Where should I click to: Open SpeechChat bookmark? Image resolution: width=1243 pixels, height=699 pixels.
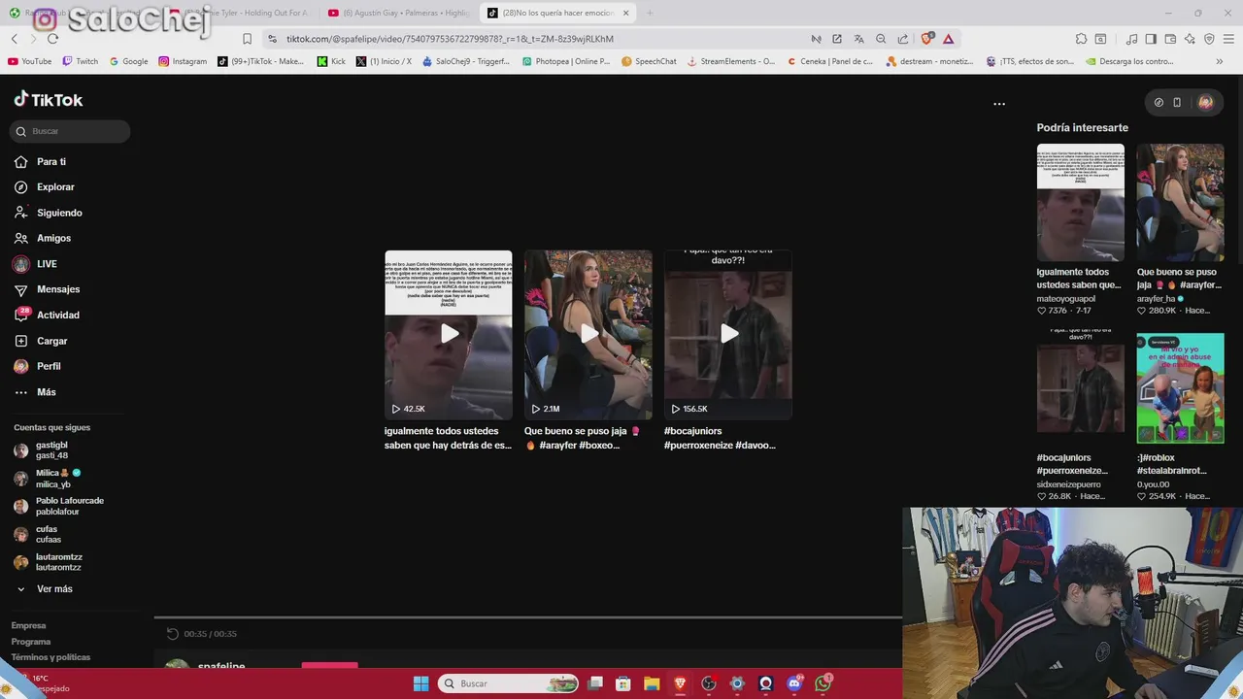649,61
